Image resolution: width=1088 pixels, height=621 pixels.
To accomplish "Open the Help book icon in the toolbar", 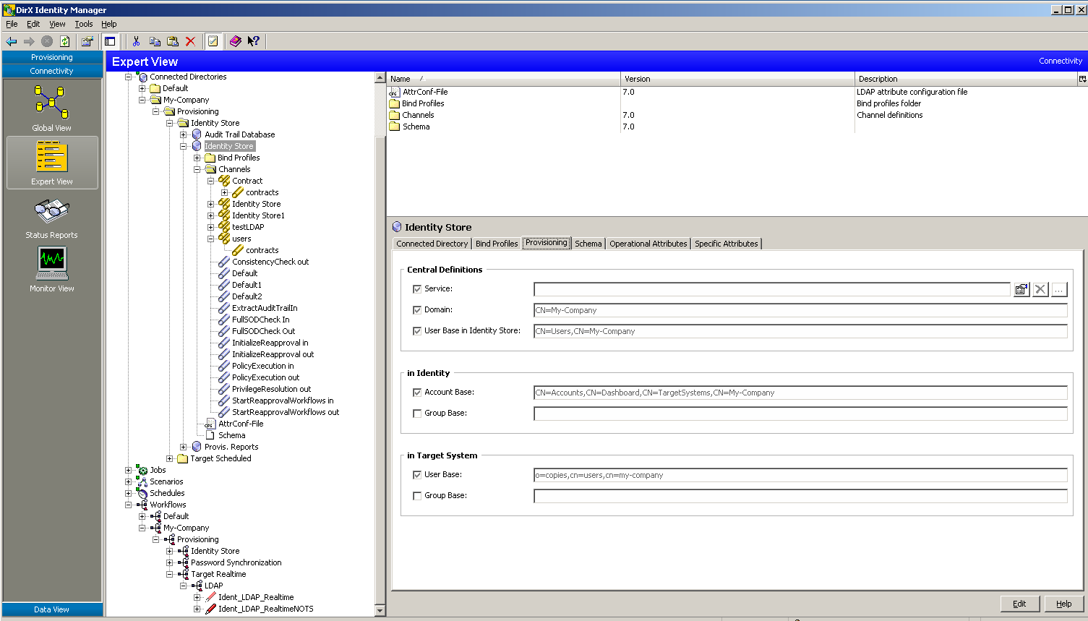I will (236, 41).
